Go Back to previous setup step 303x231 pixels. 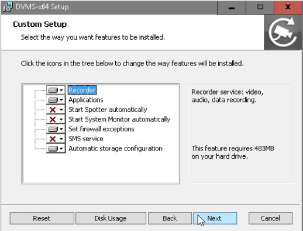(x=170, y=218)
